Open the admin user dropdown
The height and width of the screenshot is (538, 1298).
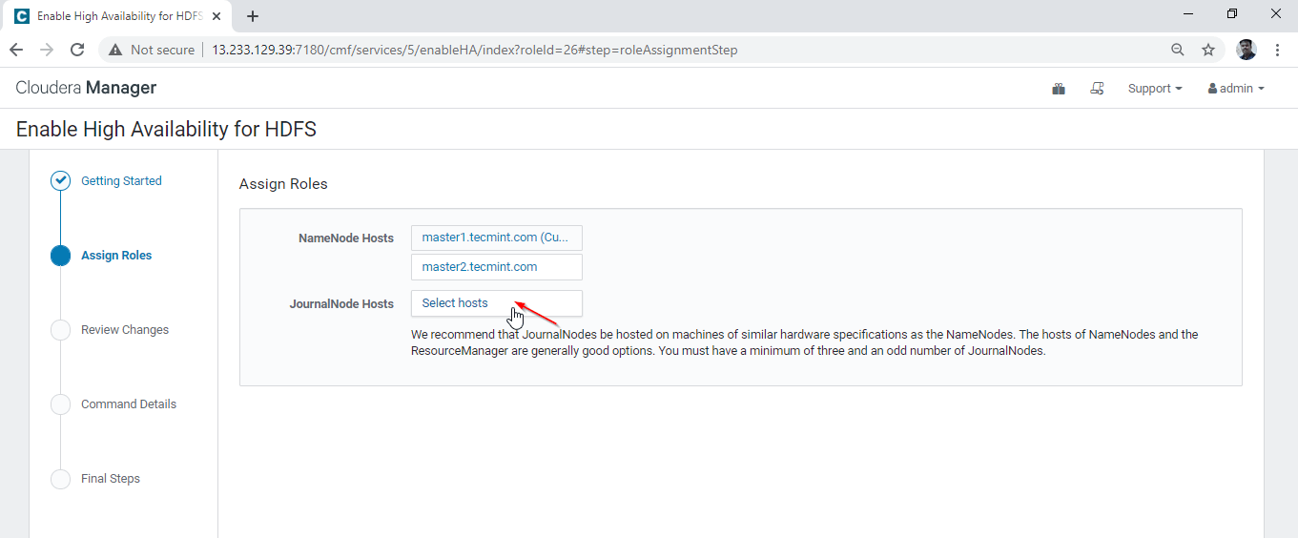1236,89
